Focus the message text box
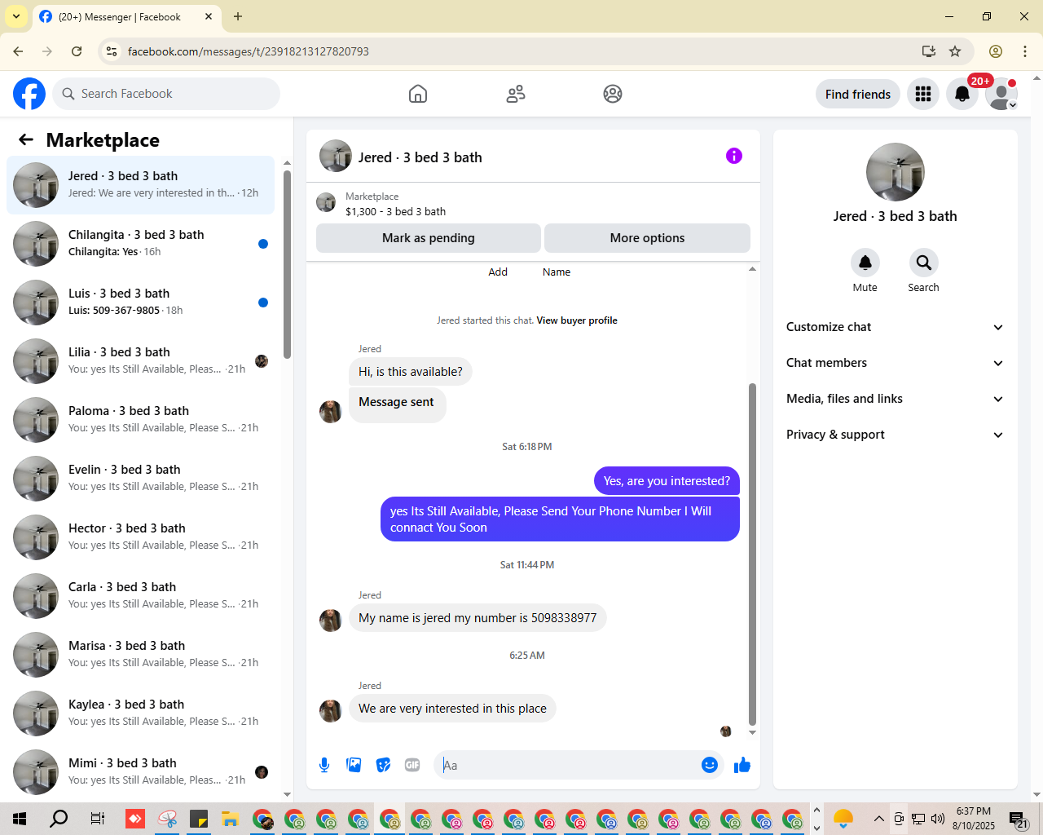 pyautogui.click(x=568, y=765)
